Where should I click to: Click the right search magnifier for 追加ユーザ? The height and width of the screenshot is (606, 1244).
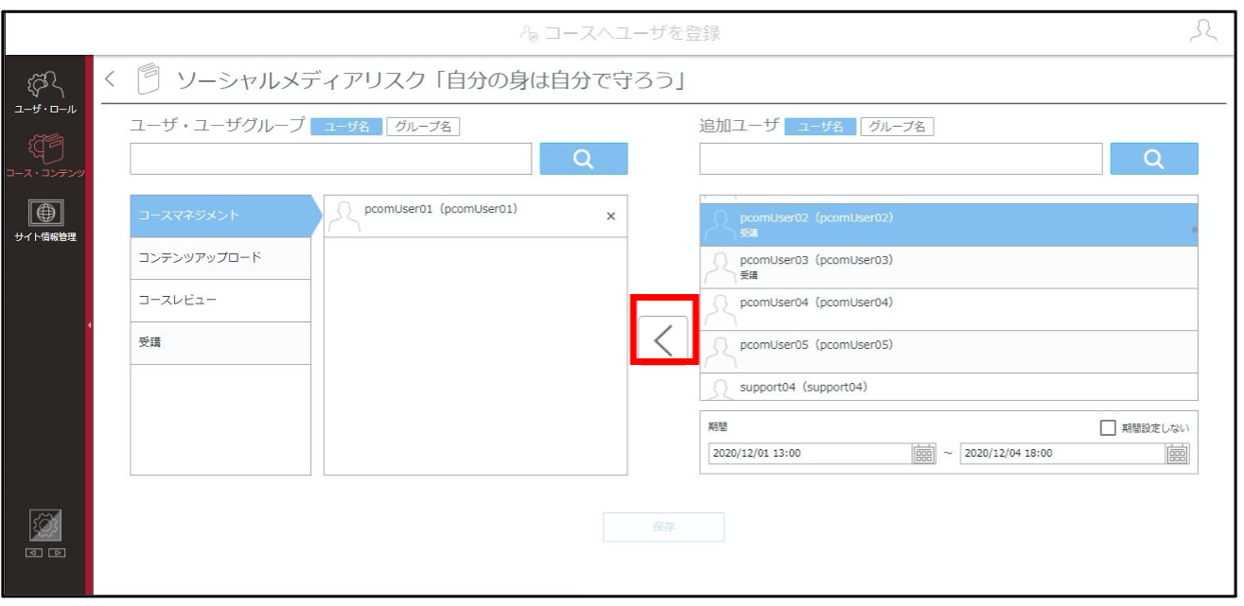[1154, 159]
